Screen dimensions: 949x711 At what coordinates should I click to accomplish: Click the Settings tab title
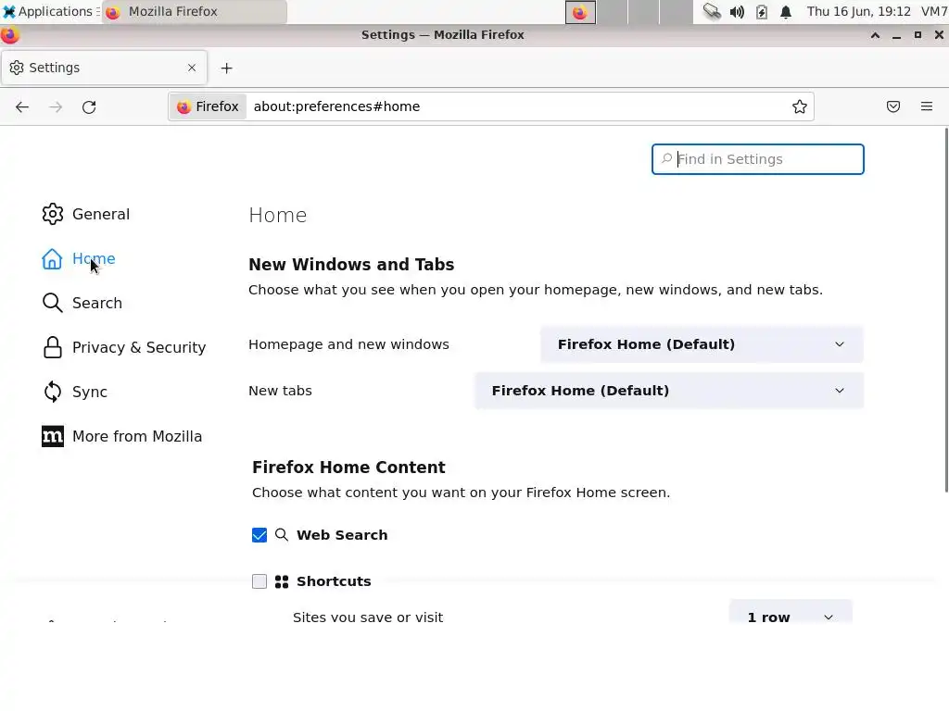point(55,68)
